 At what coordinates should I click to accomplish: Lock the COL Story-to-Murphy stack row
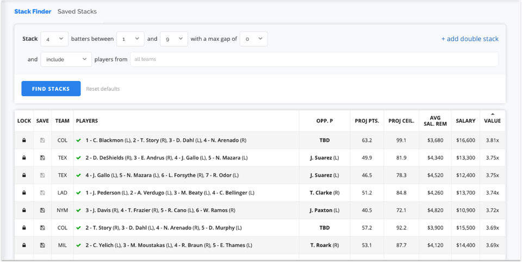[24, 228]
